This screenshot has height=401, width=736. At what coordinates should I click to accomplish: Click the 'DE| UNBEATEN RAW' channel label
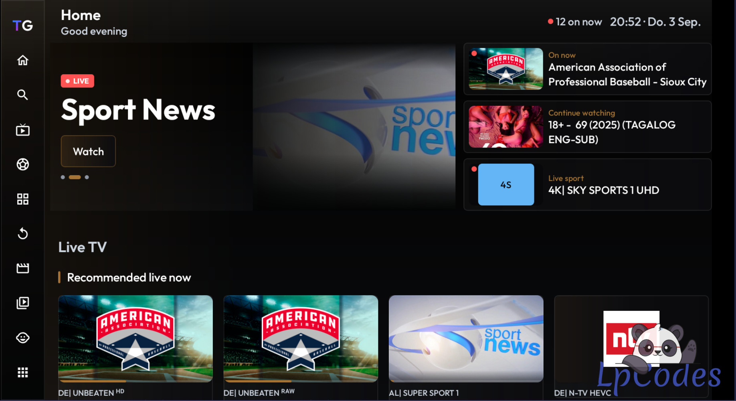[x=259, y=393]
